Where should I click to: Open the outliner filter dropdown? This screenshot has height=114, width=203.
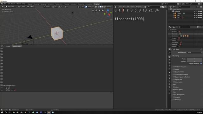198,7
